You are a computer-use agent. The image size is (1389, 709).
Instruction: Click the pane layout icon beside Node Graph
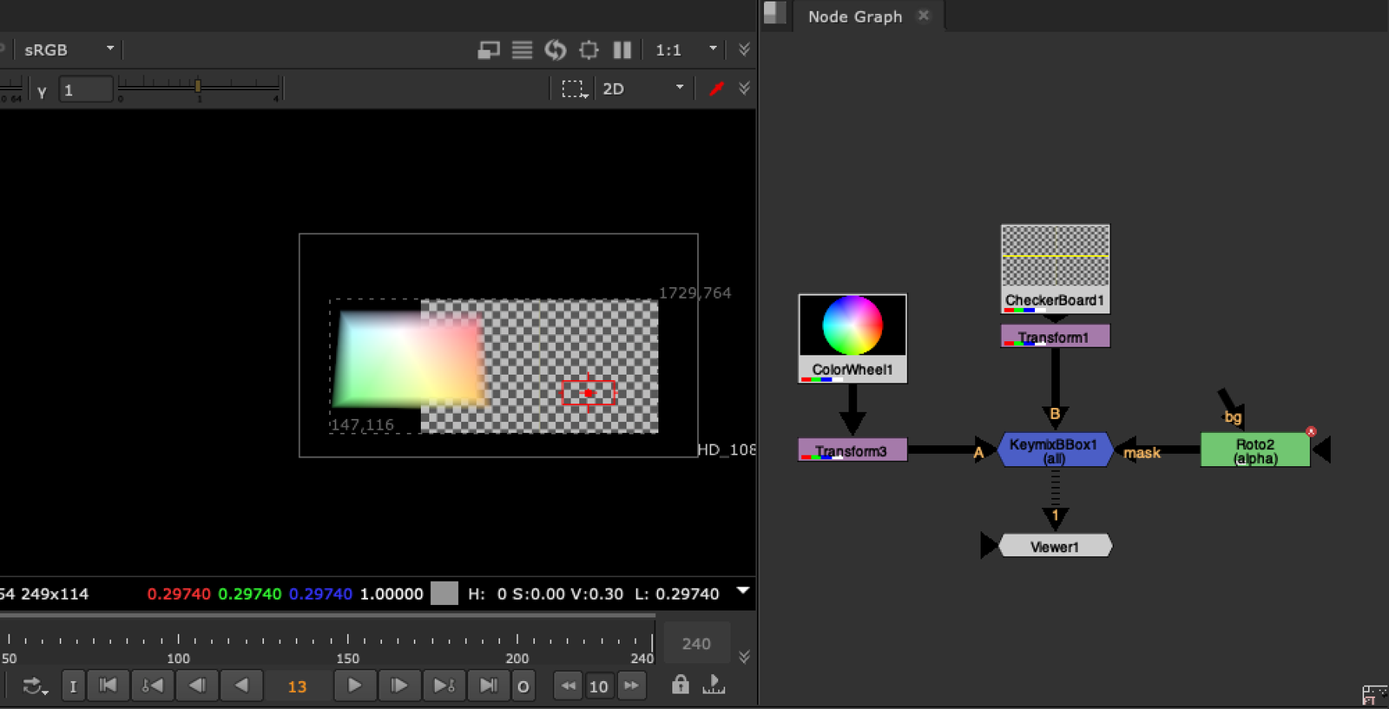tap(774, 13)
